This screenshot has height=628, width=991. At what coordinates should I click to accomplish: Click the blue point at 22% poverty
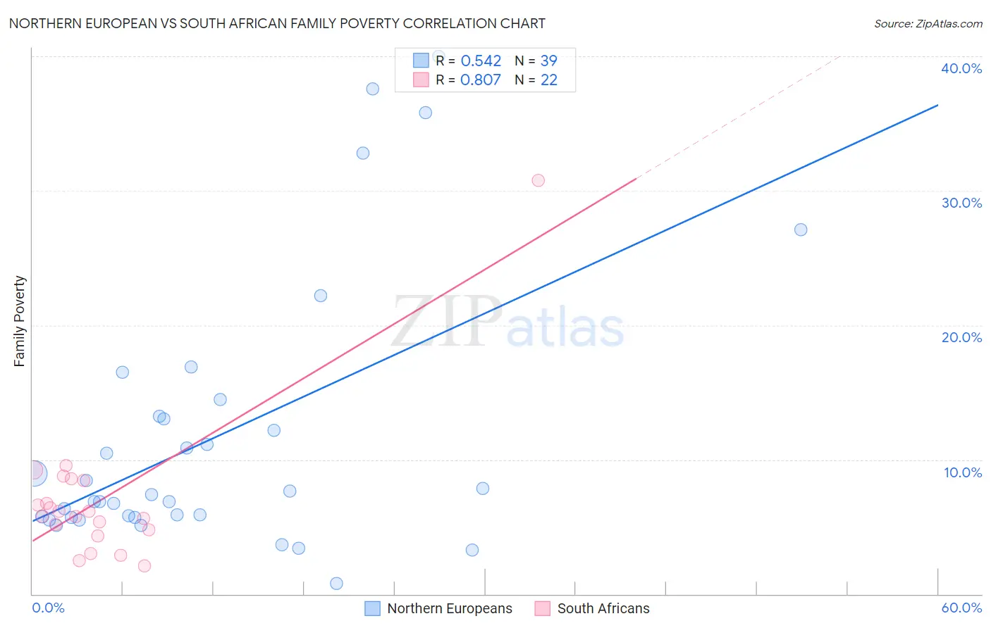[321, 296]
